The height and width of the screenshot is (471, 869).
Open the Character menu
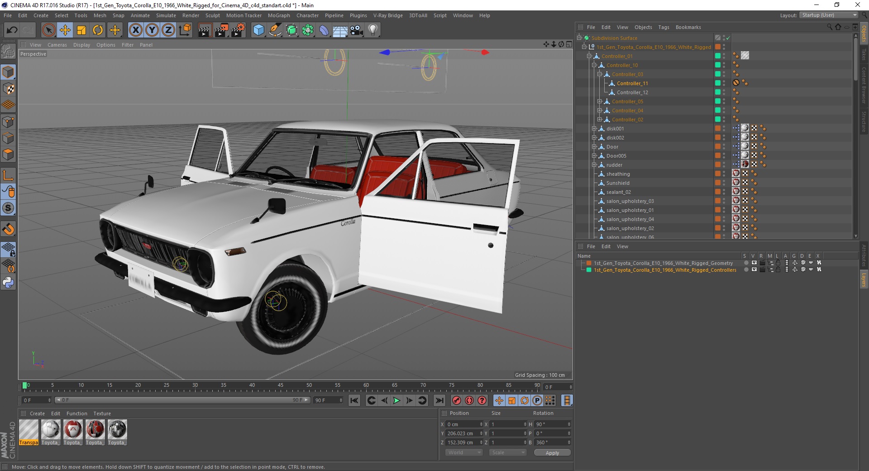pos(307,15)
